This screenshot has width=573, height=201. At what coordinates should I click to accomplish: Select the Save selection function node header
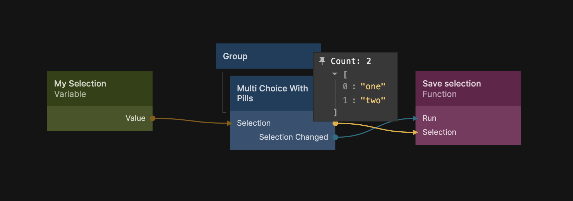point(468,89)
